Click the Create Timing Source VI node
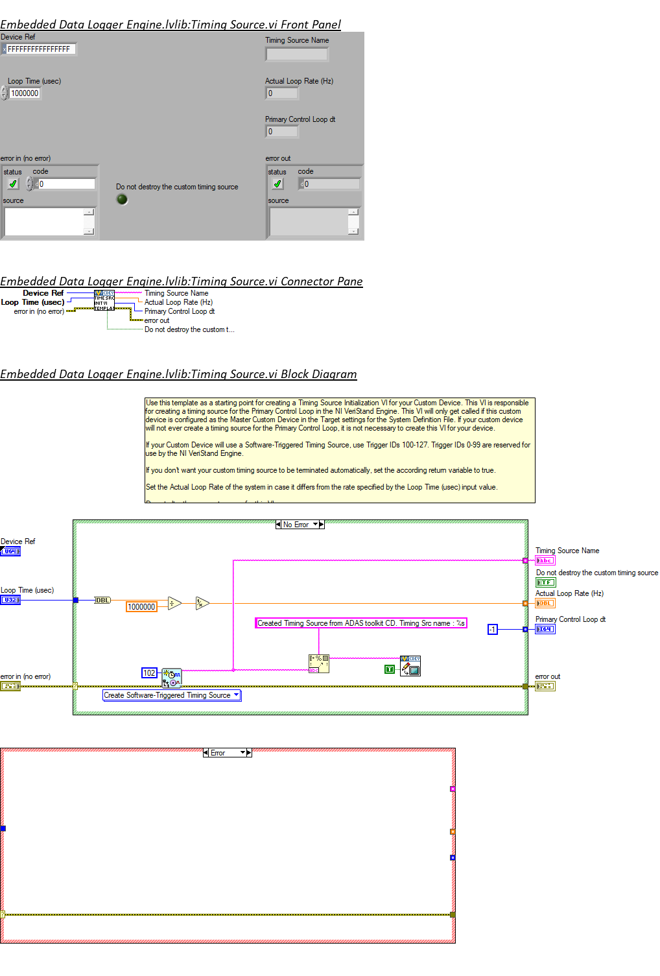This screenshot has height=976, width=660. tap(172, 678)
